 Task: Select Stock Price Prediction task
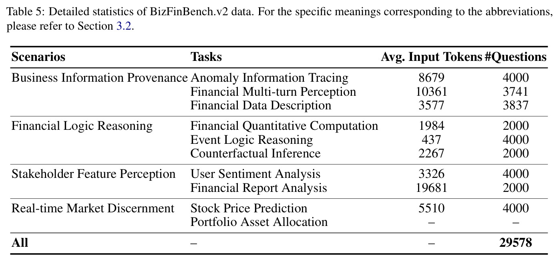pyautogui.click(x=249, y=208)
